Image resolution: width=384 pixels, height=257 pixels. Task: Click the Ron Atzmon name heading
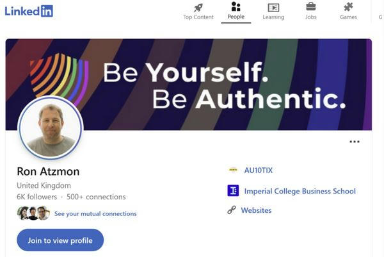[48, 172]
